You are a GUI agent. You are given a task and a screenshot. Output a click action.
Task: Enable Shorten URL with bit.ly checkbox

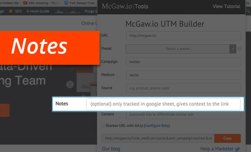[103, 126]
